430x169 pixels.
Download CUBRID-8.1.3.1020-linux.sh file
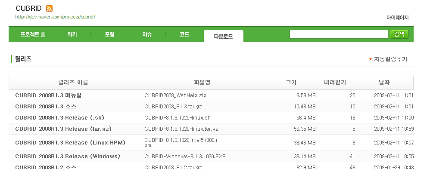(x=178, y=118)
